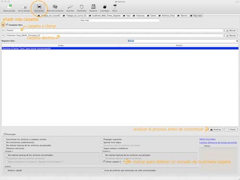Click the tab name field showing fpp-mac
This screenshot has width=240, height=180.
[120, 21]
